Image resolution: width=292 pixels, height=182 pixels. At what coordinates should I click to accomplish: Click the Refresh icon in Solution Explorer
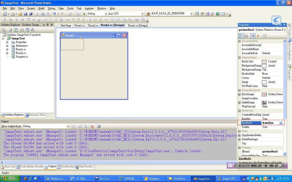[x=15, y=30]
